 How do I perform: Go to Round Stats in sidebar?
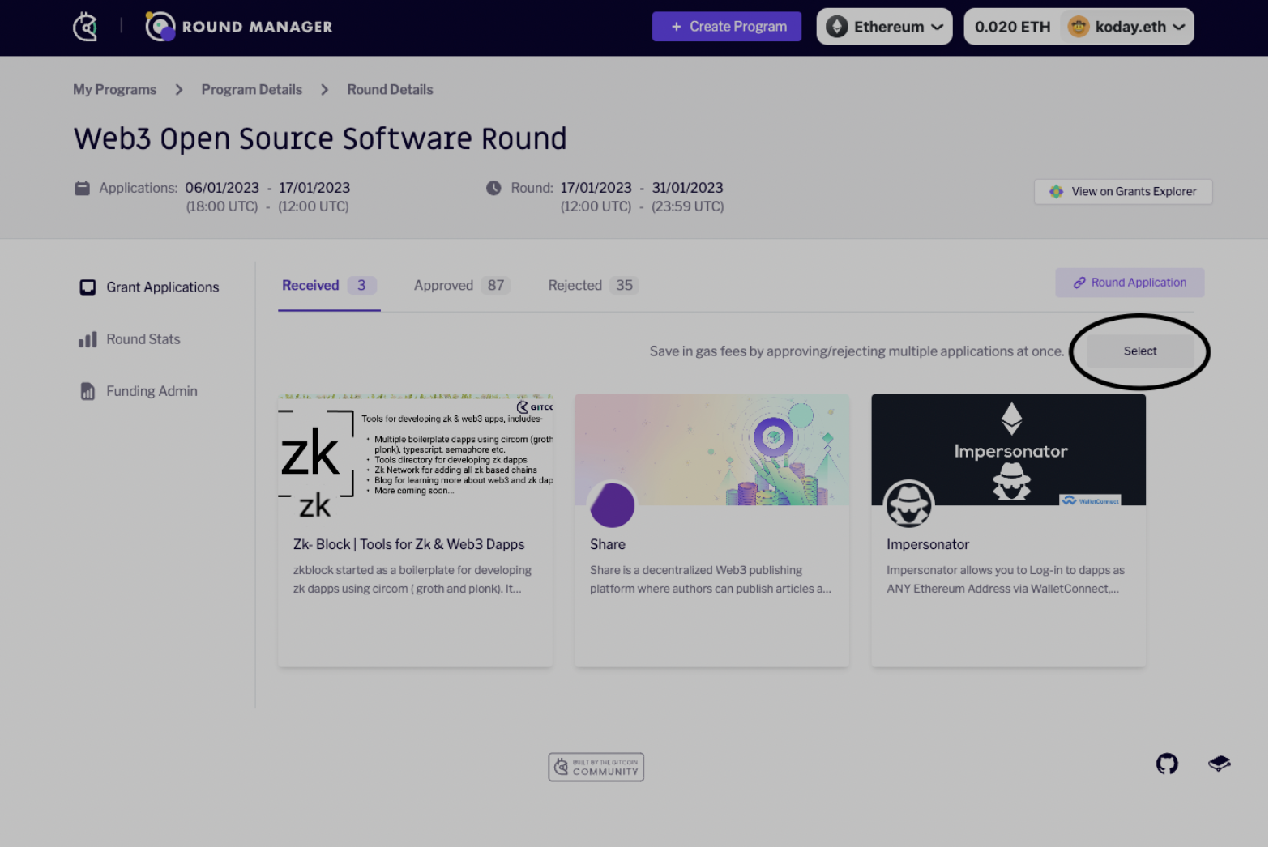coord(143,339)
